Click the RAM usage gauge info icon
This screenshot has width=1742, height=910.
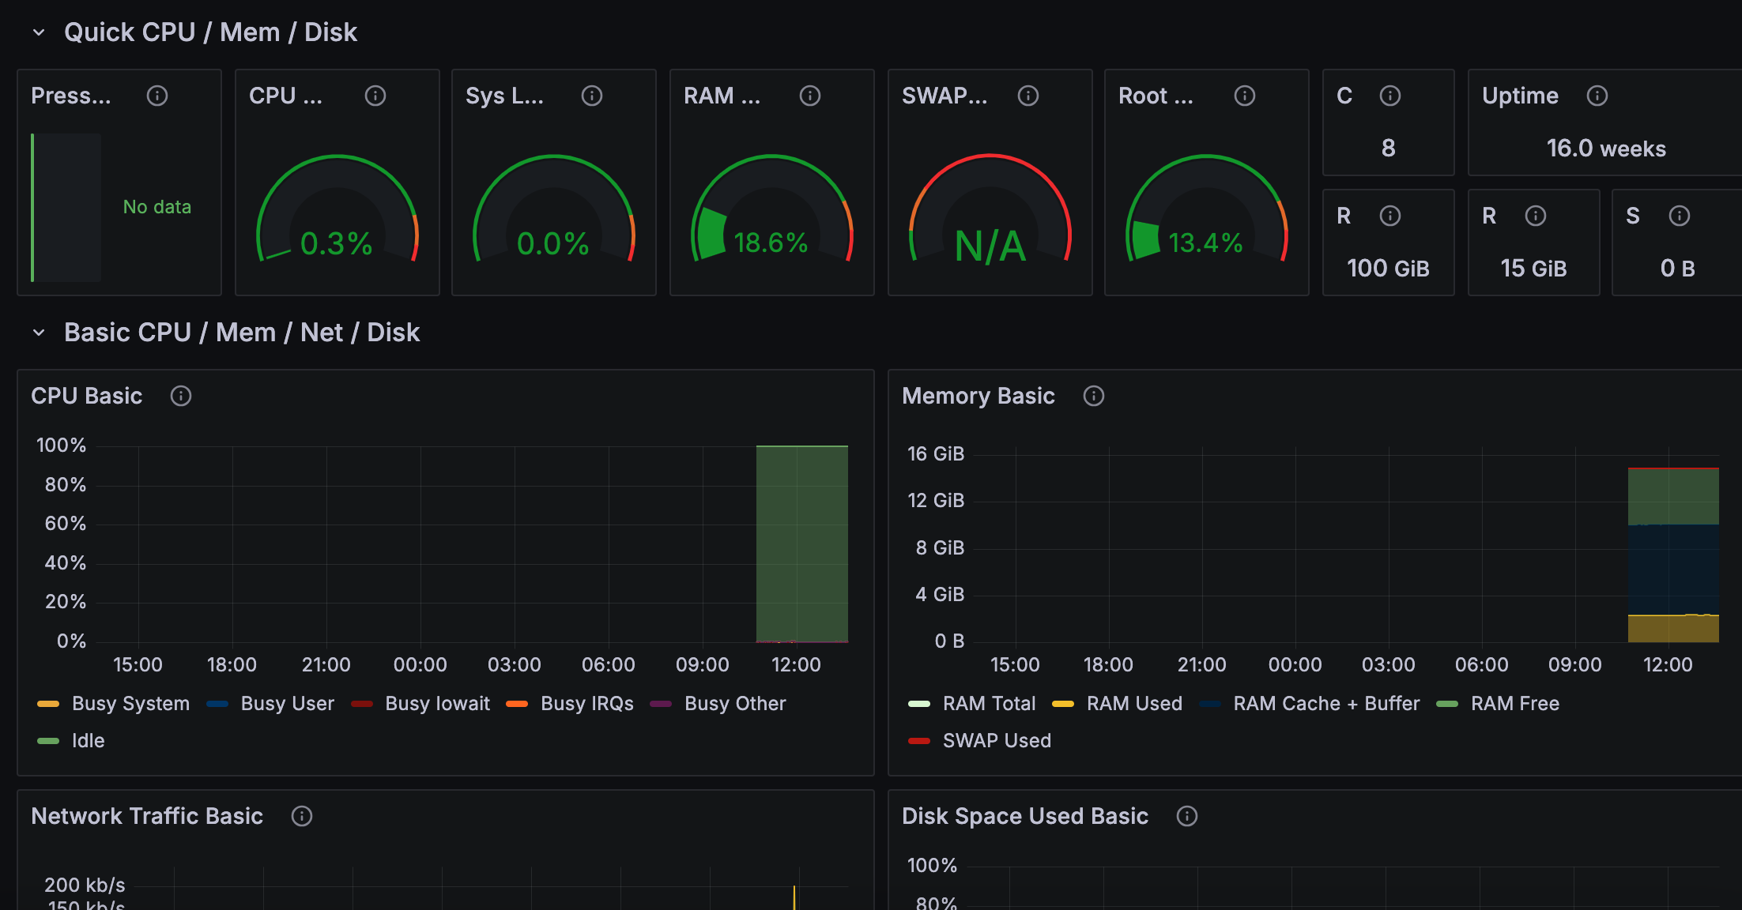coord(810,96)
